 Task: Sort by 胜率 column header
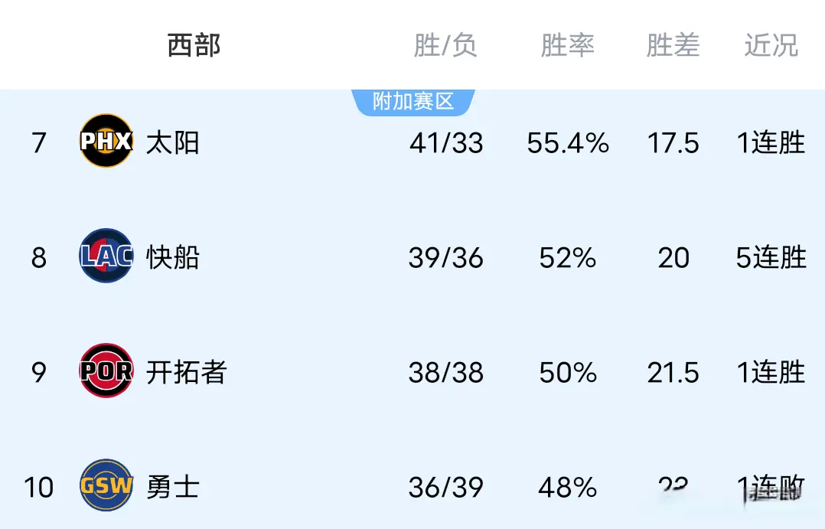567,46
